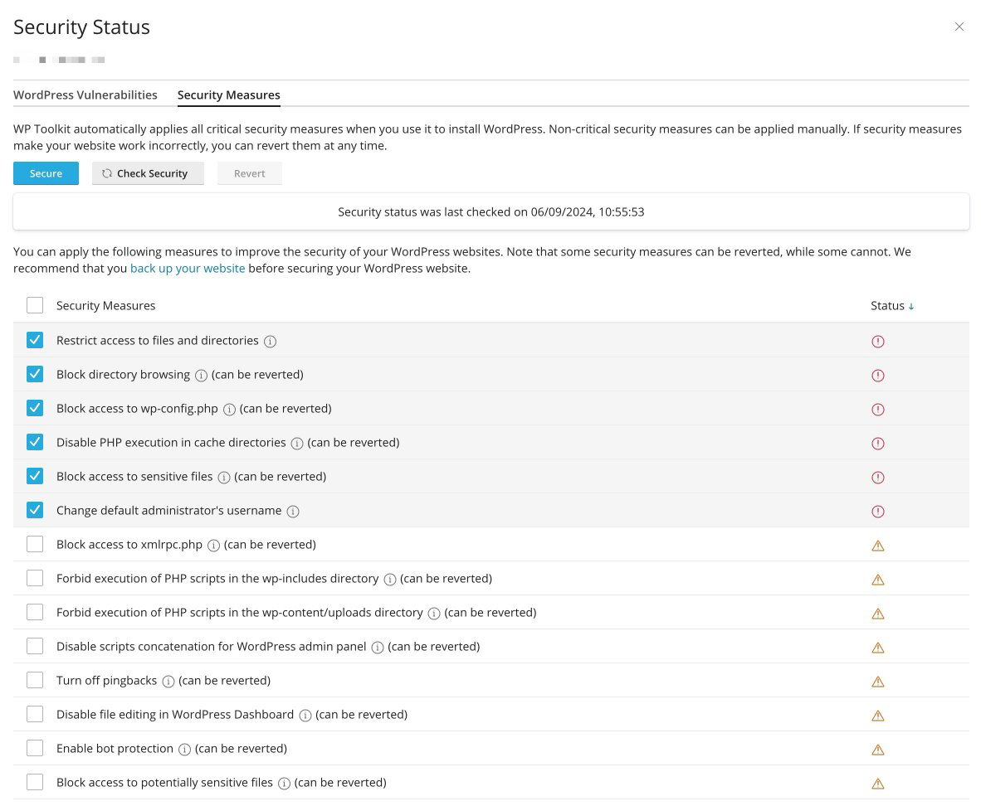Viewport: 981px width, 806px height.
Task: Click info icon for Disable scripts concatenation
Action: point(377,647)
